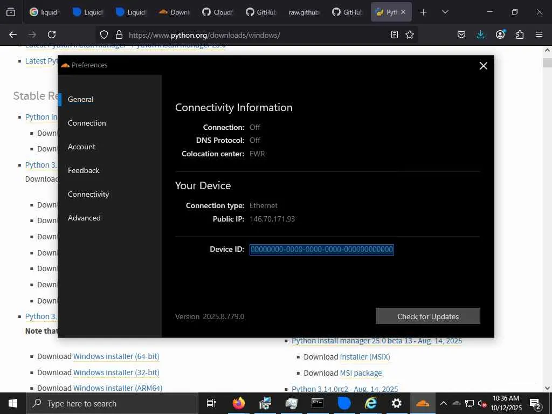Screen dimensions: 552x414
Task: Open a new tab with plus button
Action: click(x=424, y=12)
